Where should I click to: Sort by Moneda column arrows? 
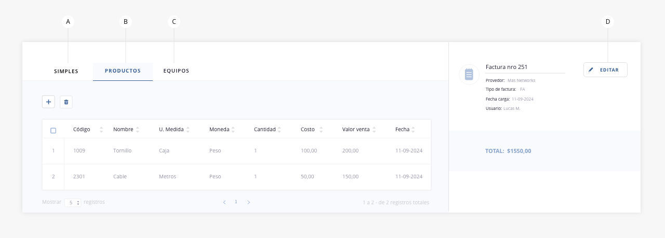[233, 130]
